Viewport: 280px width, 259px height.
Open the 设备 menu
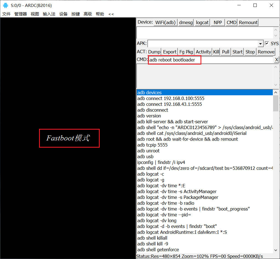[x=63, y=14]
